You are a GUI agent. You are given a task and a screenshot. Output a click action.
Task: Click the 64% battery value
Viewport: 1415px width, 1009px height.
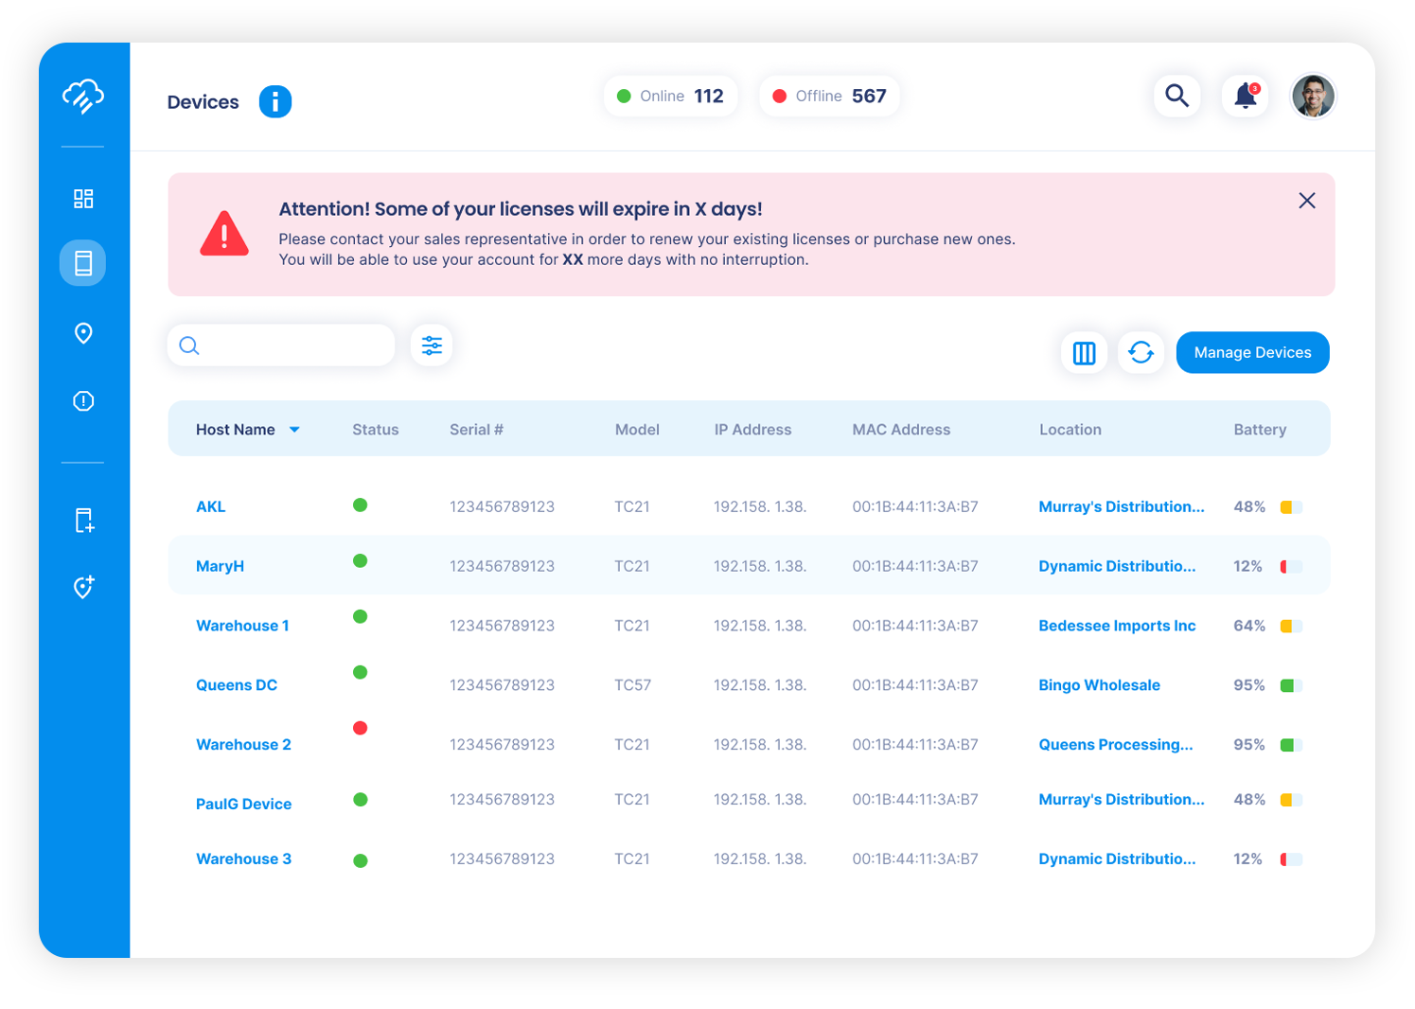1249,626
